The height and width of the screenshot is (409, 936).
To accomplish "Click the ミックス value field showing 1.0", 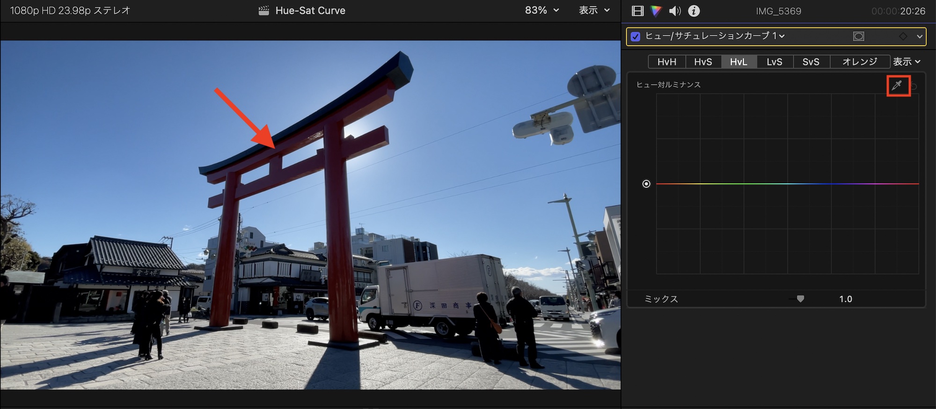I will point(845,299).
